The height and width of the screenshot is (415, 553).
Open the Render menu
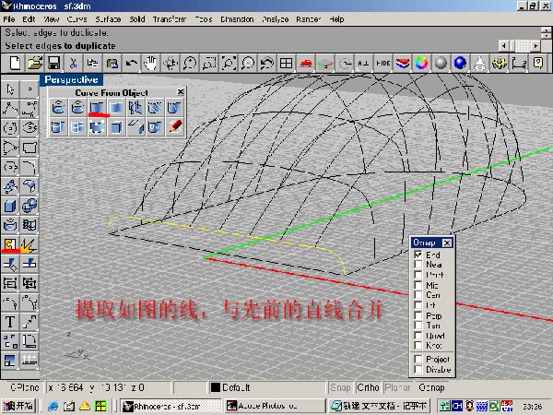click(x=308, y=19)
